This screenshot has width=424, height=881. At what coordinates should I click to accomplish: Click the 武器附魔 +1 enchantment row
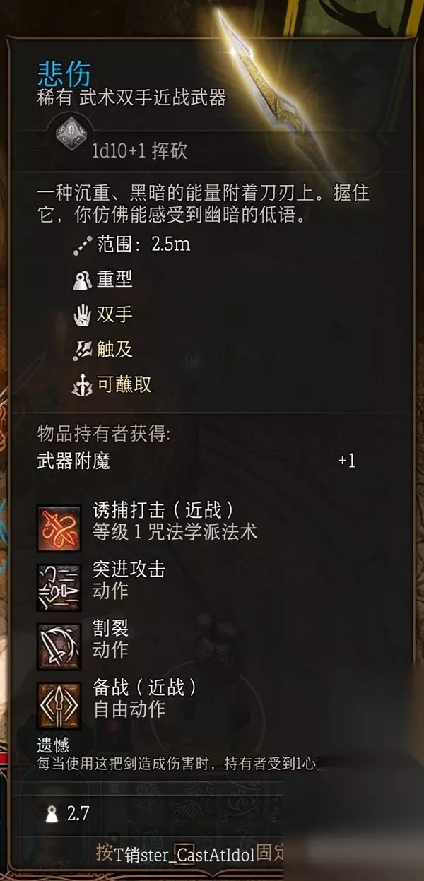coord(196,463)
